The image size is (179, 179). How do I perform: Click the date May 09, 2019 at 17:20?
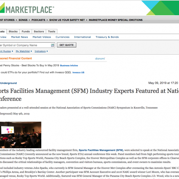click(x=163, y=83)
